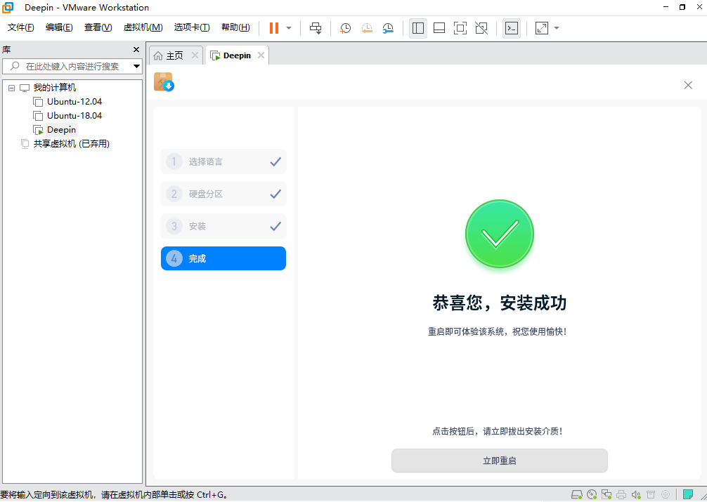Click the CD/DVD drive status bar icon
Viewport: 707px width, 502px height.
[592, 495]
